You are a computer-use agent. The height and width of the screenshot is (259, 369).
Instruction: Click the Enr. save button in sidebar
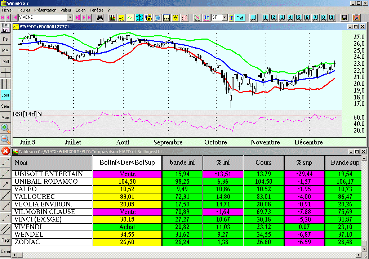[x=5, y=28]
